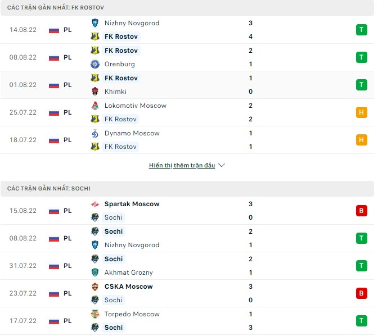Click date 31.07.22
378x336 pixels.
pos(23,266)
